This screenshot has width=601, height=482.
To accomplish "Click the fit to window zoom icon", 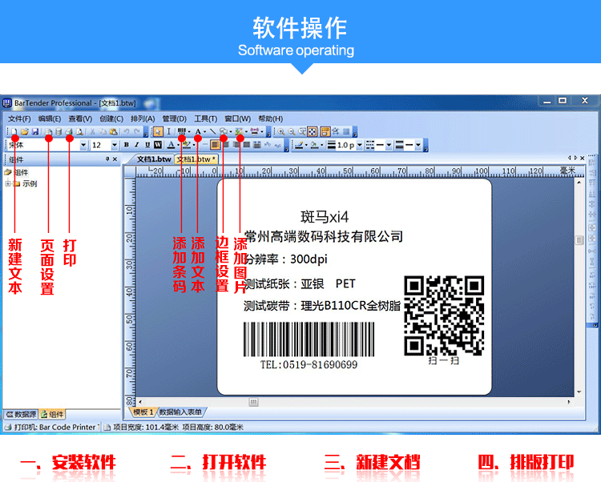I will click(x=313, y=132).
